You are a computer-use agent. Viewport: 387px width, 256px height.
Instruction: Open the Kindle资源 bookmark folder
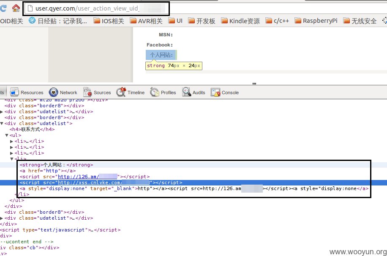240,21
